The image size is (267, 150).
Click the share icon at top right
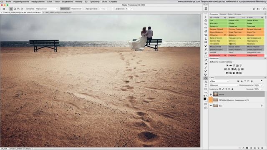point(264,9)
